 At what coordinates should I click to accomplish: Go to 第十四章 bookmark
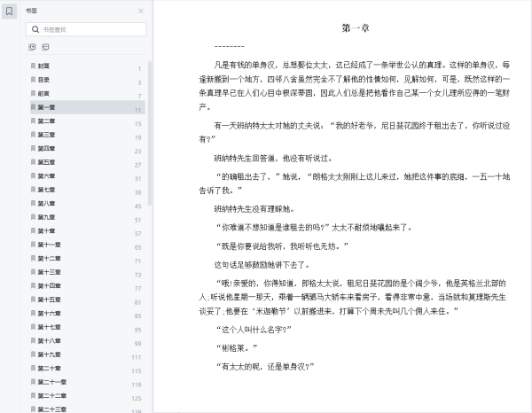(x=88, y=286)
